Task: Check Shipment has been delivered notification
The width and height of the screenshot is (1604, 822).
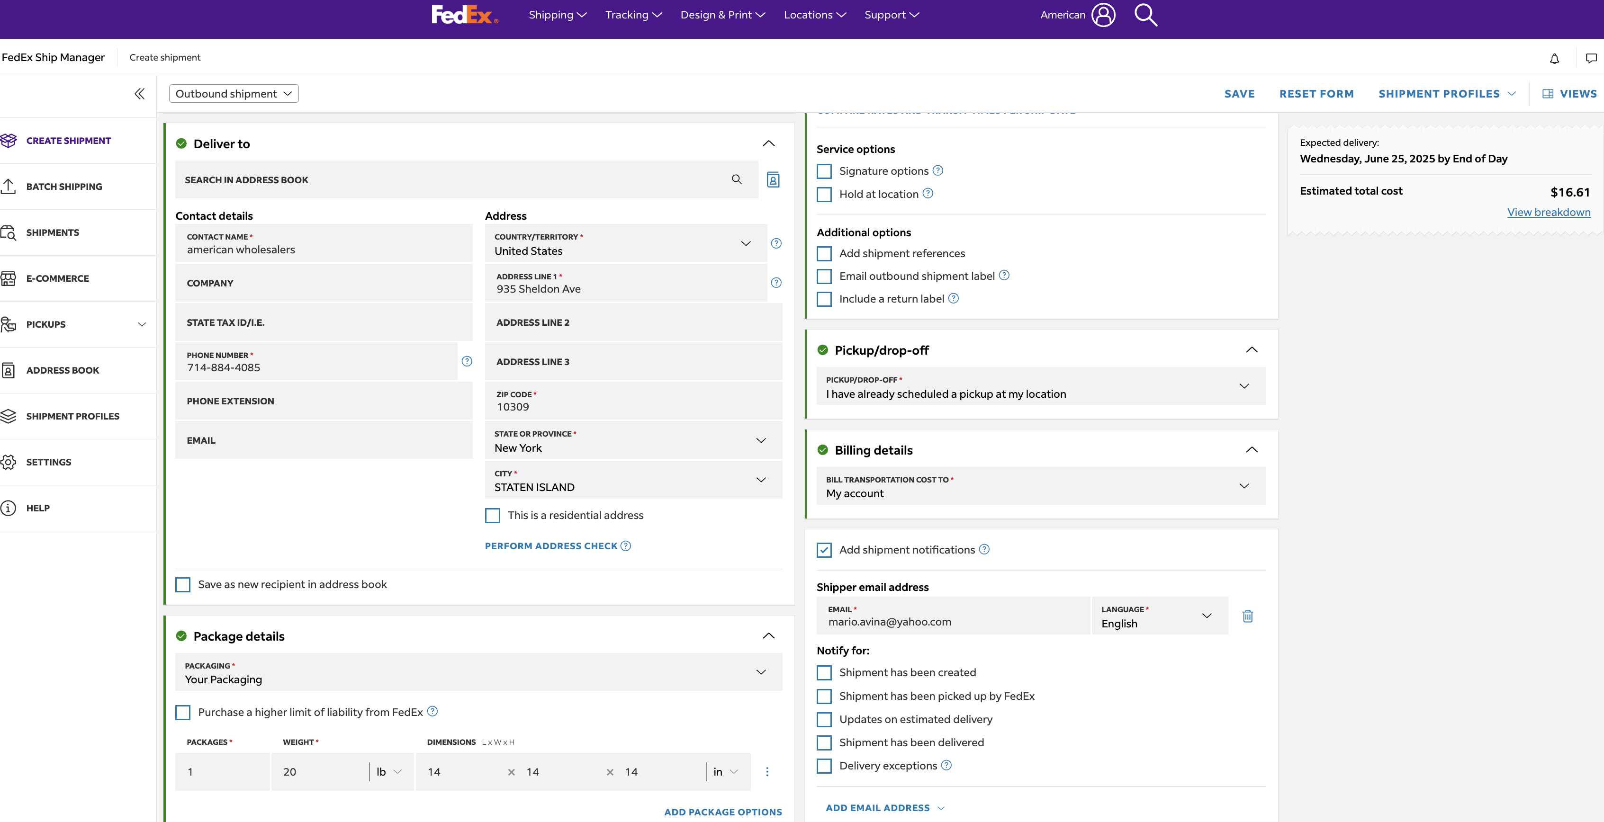Action: (824, 743)
